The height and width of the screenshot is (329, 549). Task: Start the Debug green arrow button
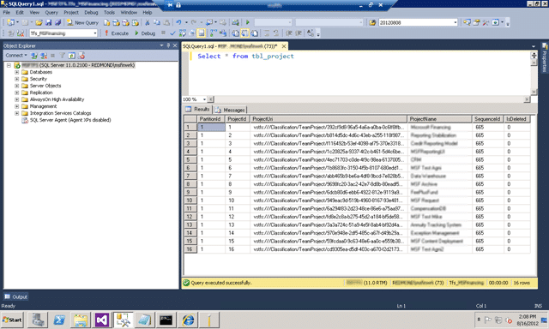point(145,33)
